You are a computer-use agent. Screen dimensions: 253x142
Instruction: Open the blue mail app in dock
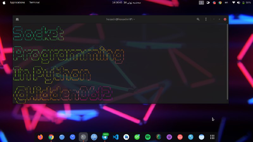(73, 137)
